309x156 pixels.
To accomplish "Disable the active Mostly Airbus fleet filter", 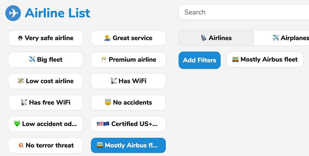I will click(x=128, y=145).
